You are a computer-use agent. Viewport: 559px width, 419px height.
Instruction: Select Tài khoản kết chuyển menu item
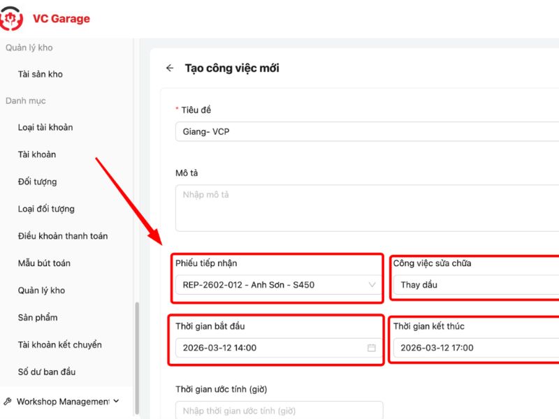point(60,345)
